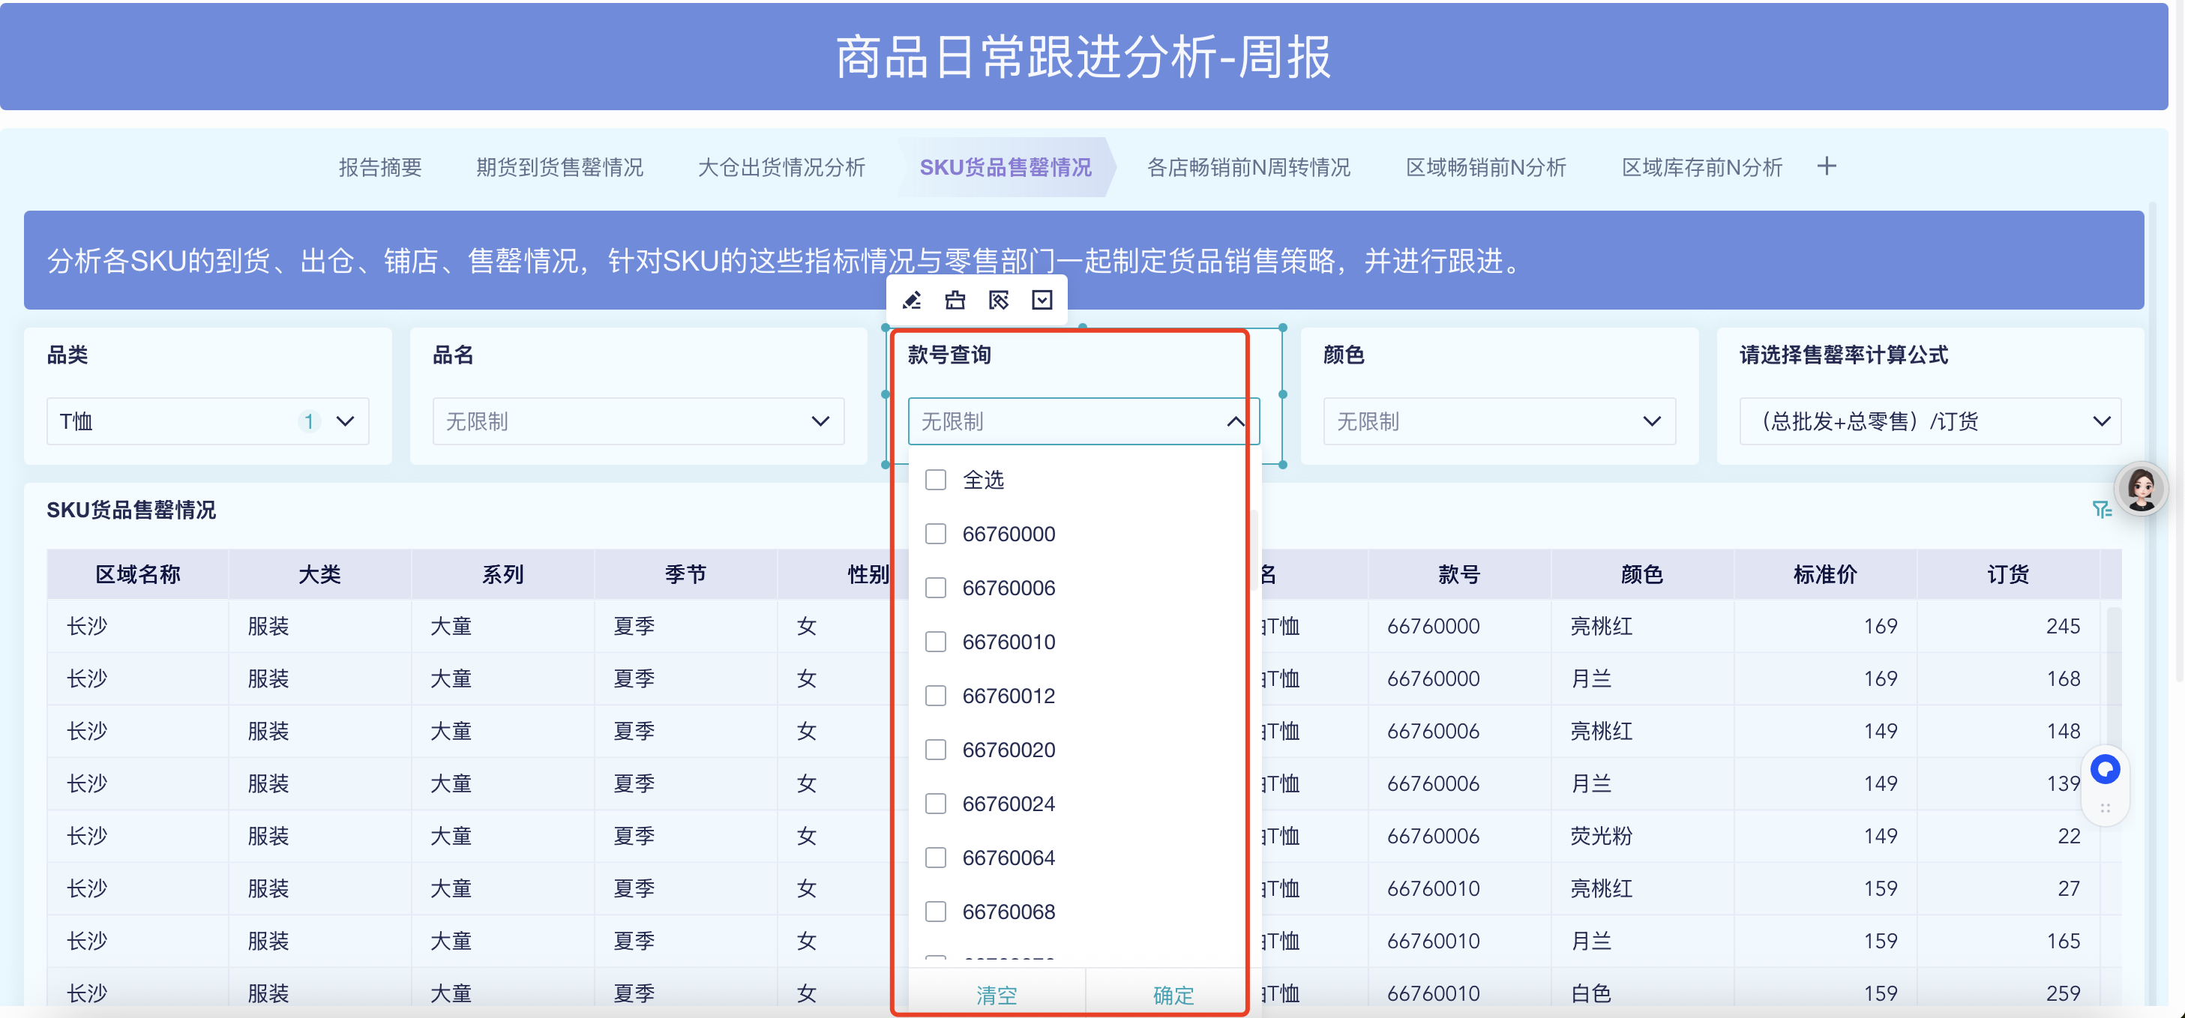Open the 品名 dropdown showing 无限制
This screenshot has width=2185, height=1018.
pos(637,421)
